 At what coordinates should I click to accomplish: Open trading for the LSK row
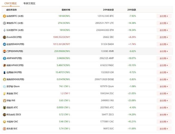pos(164,72)
